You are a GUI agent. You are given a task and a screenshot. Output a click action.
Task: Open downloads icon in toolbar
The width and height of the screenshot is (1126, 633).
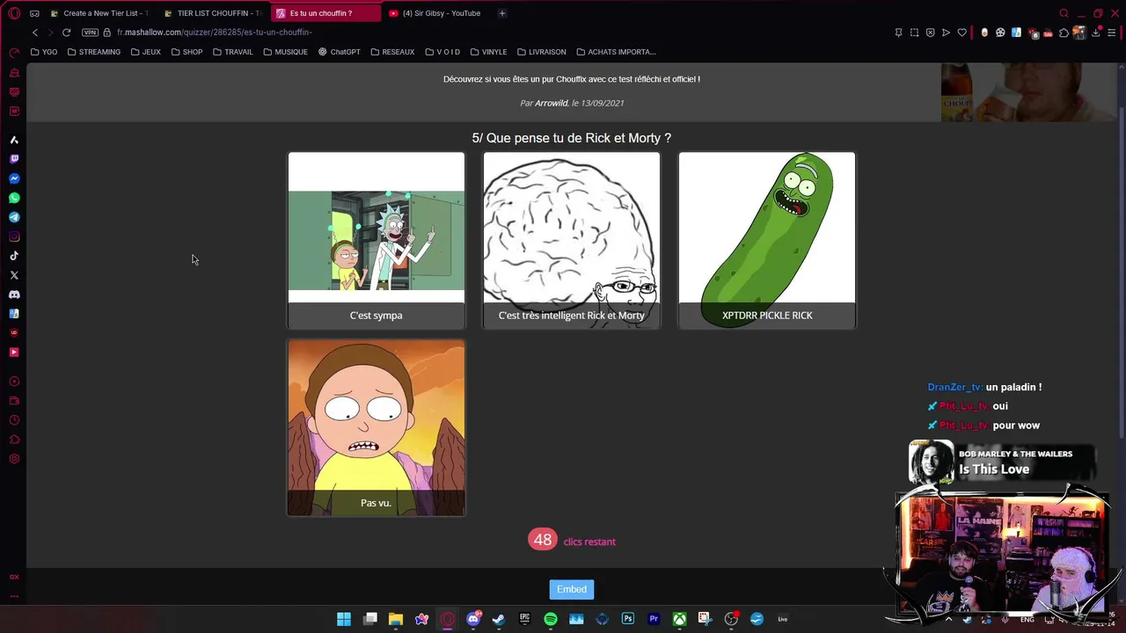(1096, 33)
